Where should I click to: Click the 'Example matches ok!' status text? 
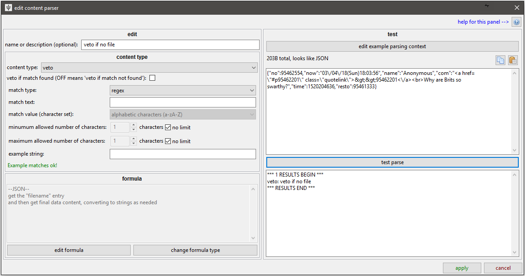tap(33, 165)
